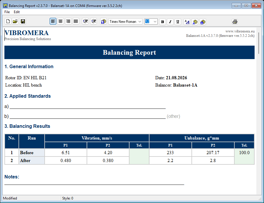Minimize the Balancing Report window
Screen dimensions: 264x203
pos(236,6)
